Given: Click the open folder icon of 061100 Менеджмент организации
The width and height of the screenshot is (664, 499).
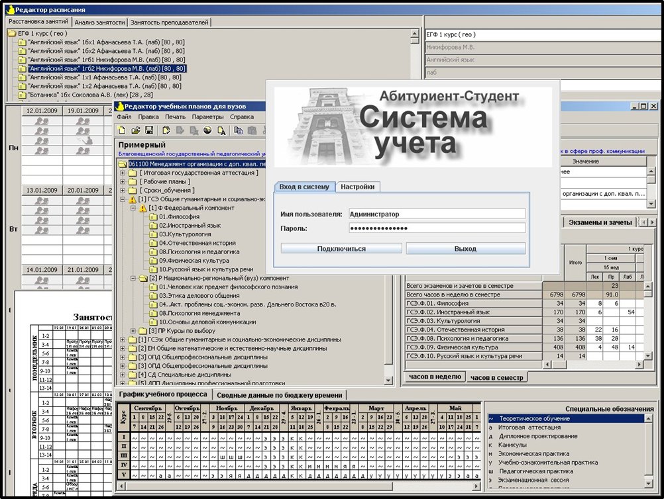Looking at the screenshot, I should point(123,164).
